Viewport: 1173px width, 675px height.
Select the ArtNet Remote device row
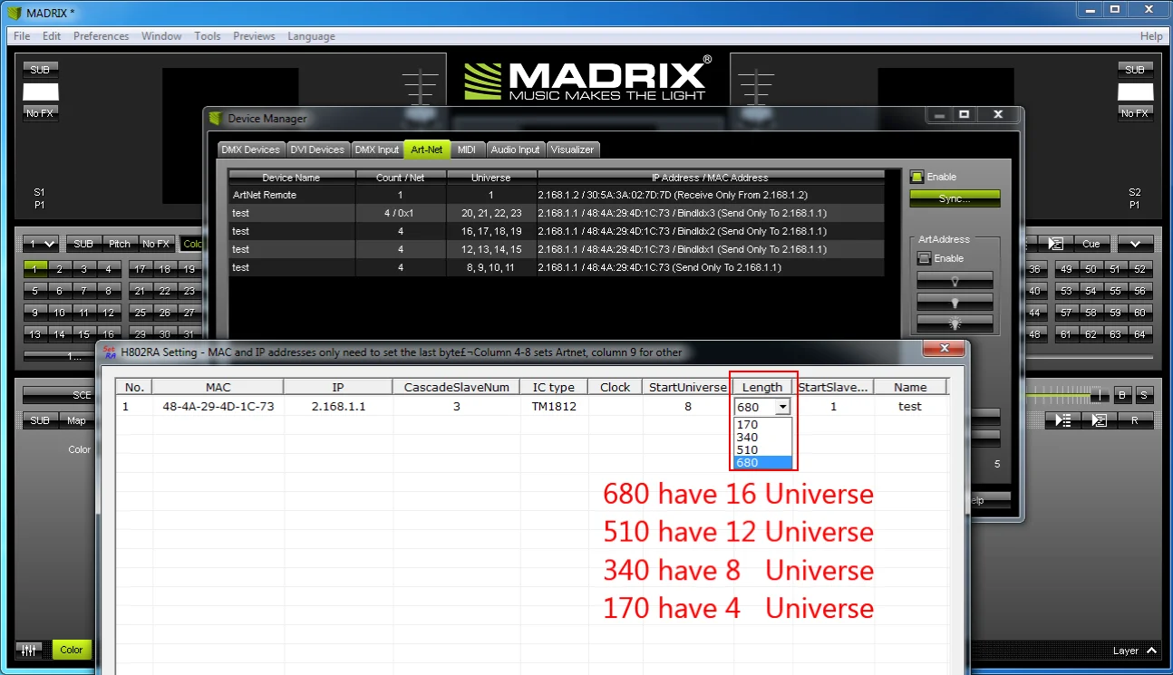pyautogui.click(x=556, y=195)
